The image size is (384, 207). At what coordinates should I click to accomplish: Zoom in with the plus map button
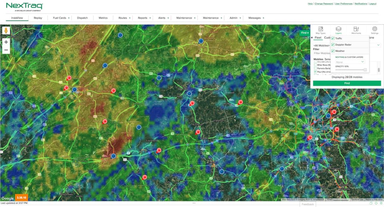point(6,42)
